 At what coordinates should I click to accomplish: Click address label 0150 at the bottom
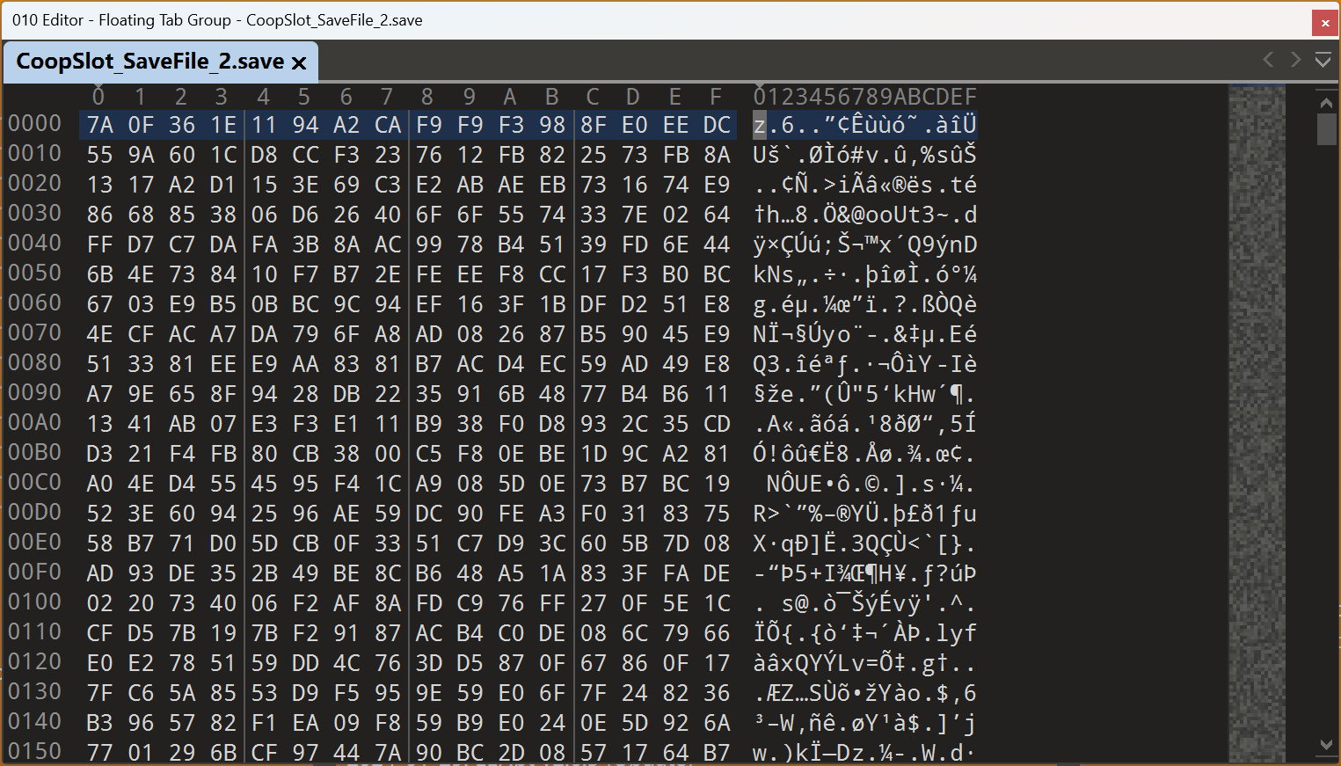(35, 752)
